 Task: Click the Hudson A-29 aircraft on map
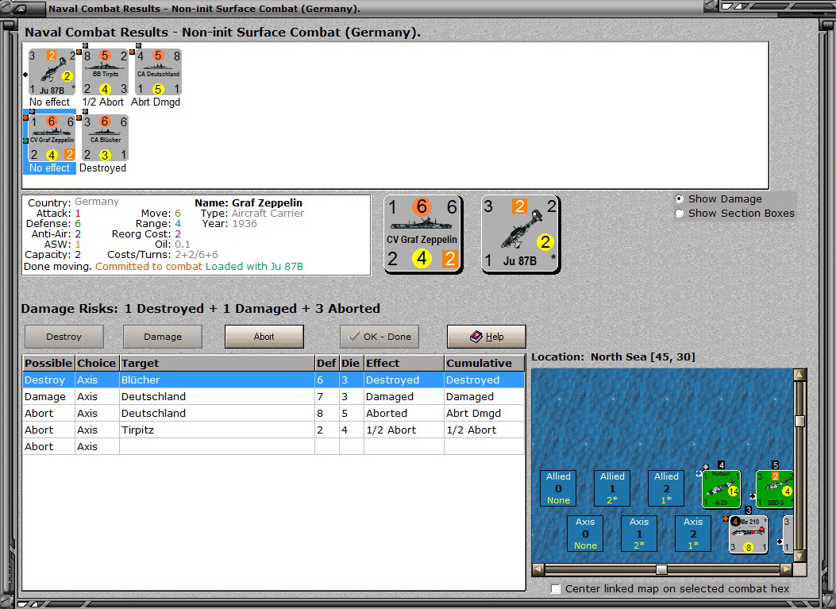[x=721, y=489]
